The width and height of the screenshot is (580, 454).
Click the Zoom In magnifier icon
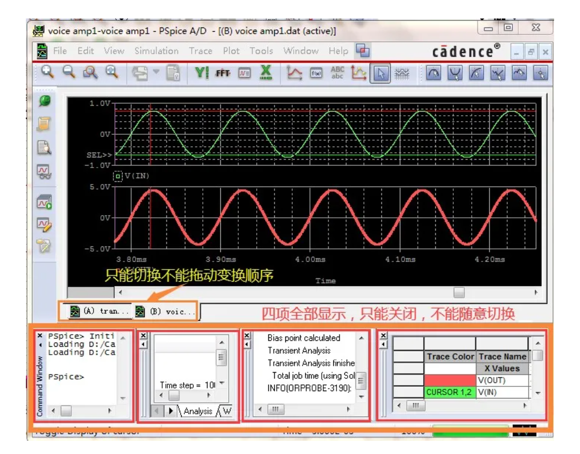[48, 72]
